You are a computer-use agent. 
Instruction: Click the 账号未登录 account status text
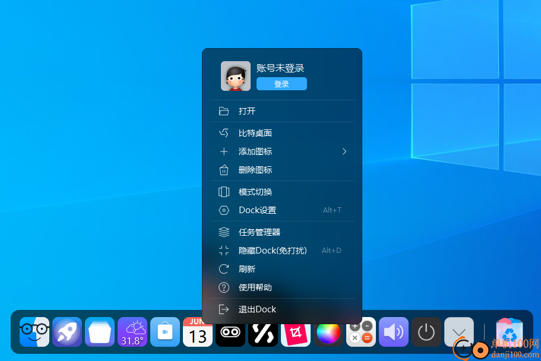[280, 68]
